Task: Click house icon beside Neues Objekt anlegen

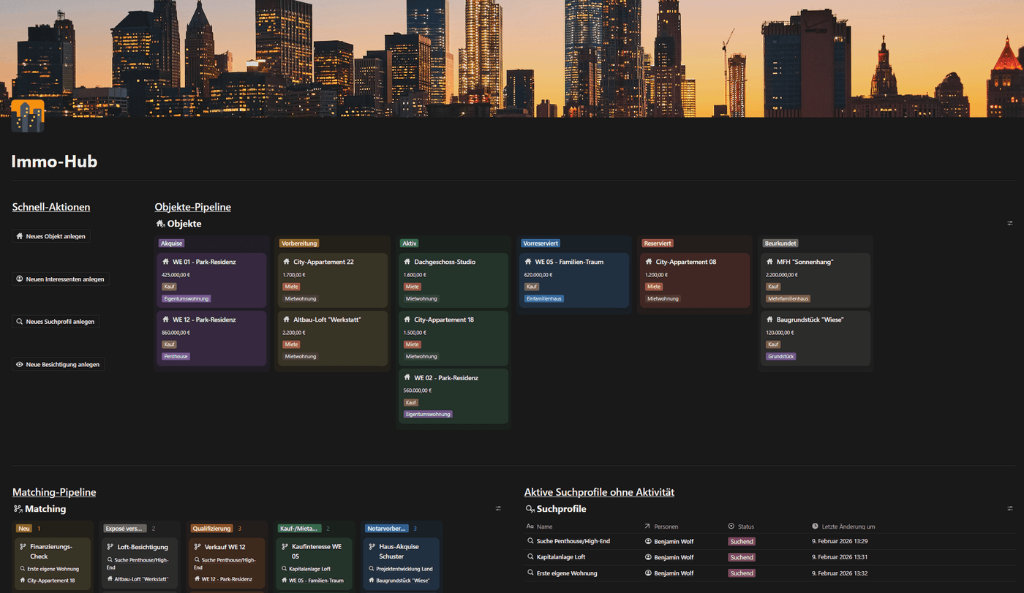Action: (20, 237)
